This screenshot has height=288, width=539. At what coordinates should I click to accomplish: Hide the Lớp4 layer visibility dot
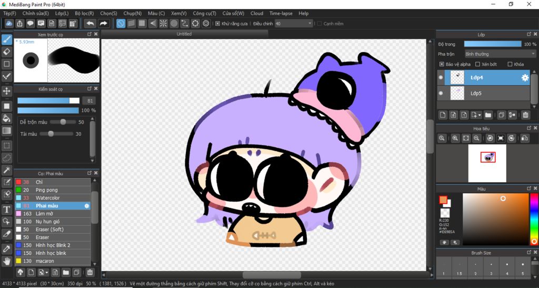pos(441,78)
